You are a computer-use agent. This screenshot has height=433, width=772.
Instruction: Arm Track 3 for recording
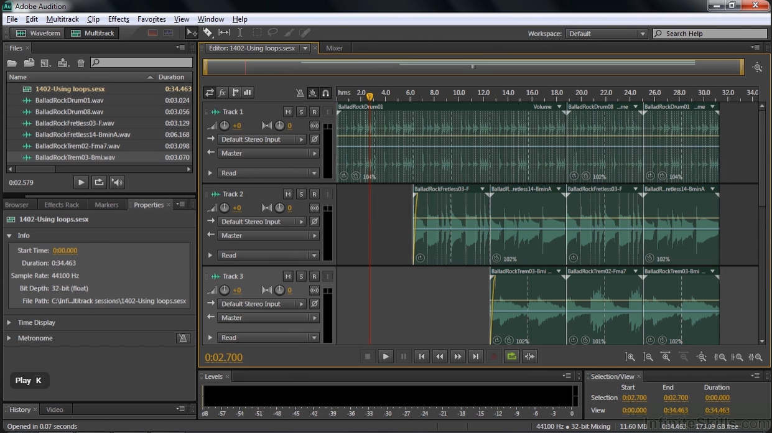coord(314,276)
